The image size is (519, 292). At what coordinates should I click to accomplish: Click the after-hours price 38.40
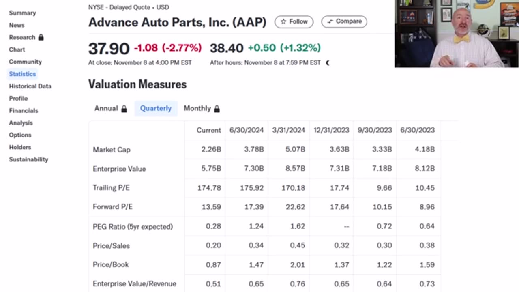tap(227, 48)
